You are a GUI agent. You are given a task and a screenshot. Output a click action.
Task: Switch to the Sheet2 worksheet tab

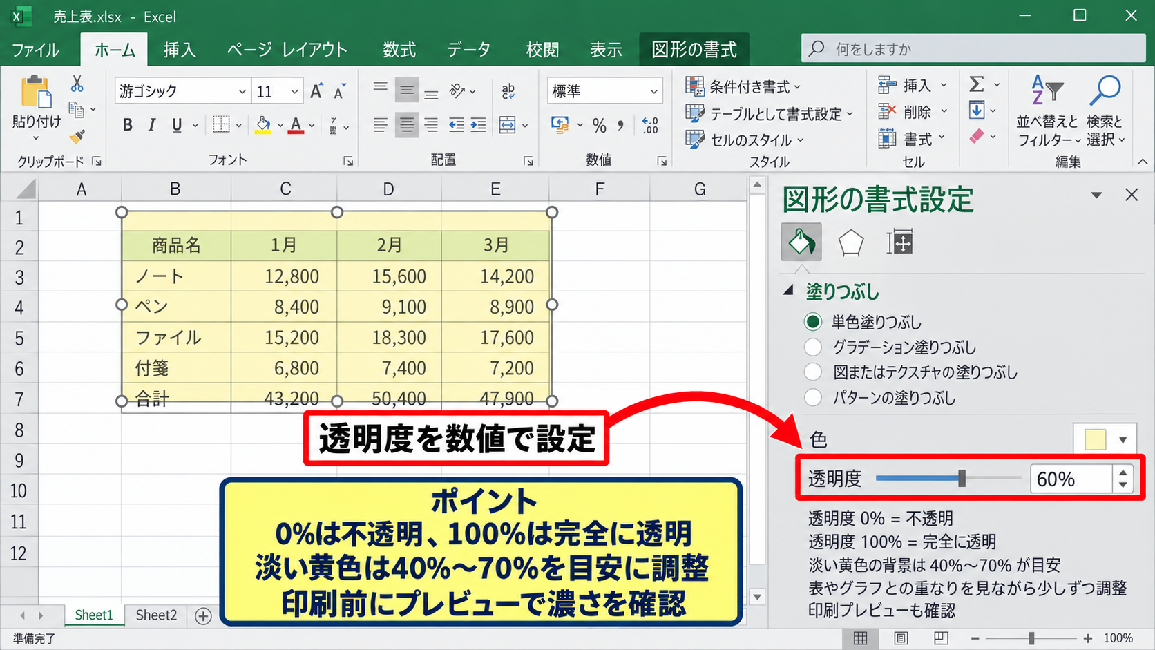[x=156, y=615]
